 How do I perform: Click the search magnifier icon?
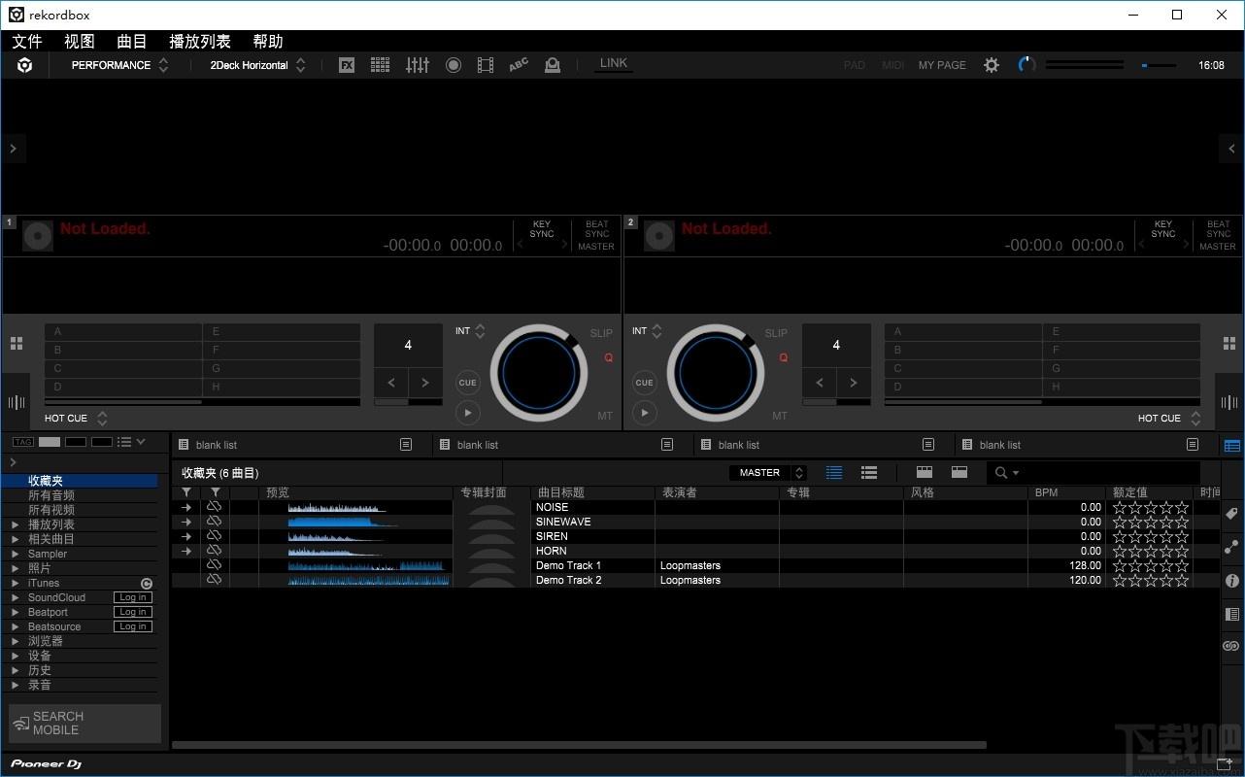(x=1001, y=473)
